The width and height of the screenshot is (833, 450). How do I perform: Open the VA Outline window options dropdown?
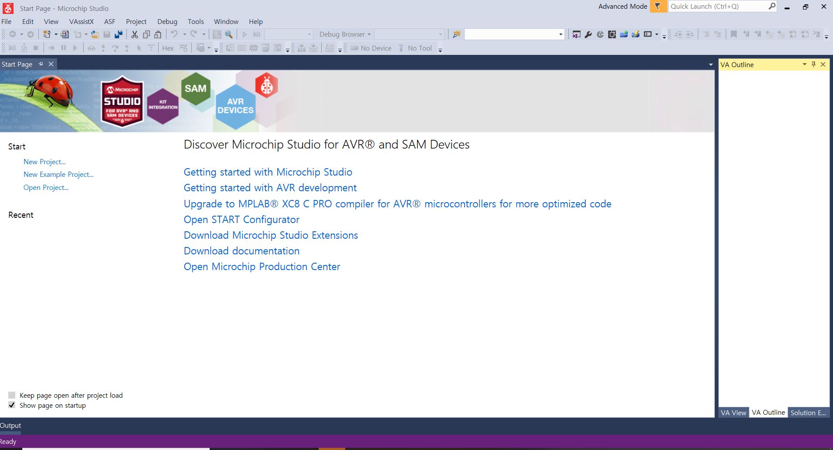804,64
